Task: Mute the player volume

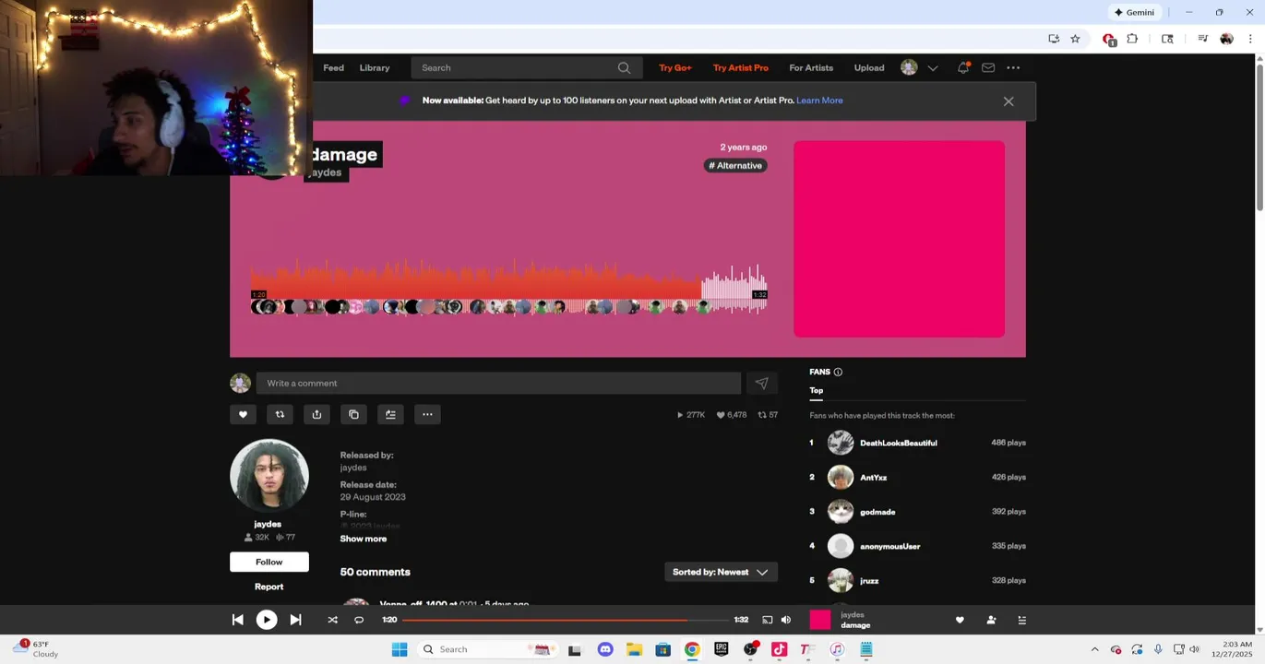Action: click(x=786, y=620)
